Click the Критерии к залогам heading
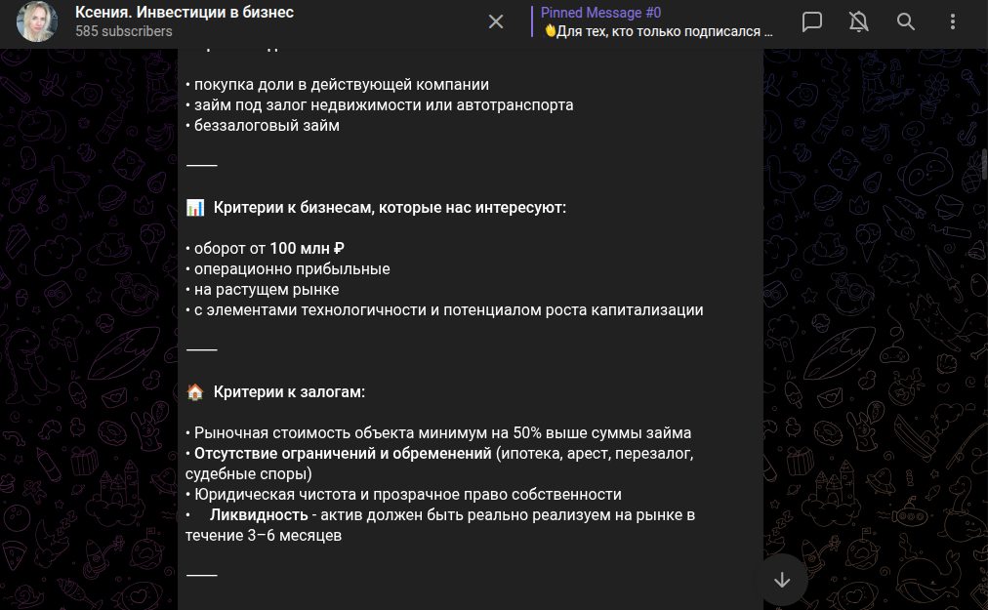 click(x=289, y=392)
